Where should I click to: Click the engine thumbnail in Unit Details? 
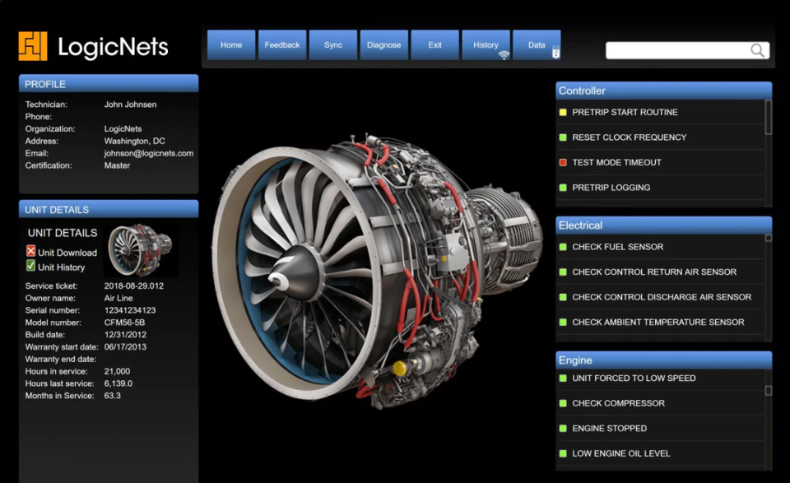coord(141,250)
